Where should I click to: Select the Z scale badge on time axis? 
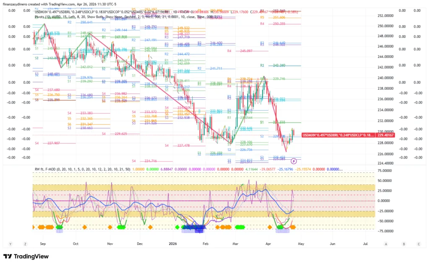tap(25, 244)
